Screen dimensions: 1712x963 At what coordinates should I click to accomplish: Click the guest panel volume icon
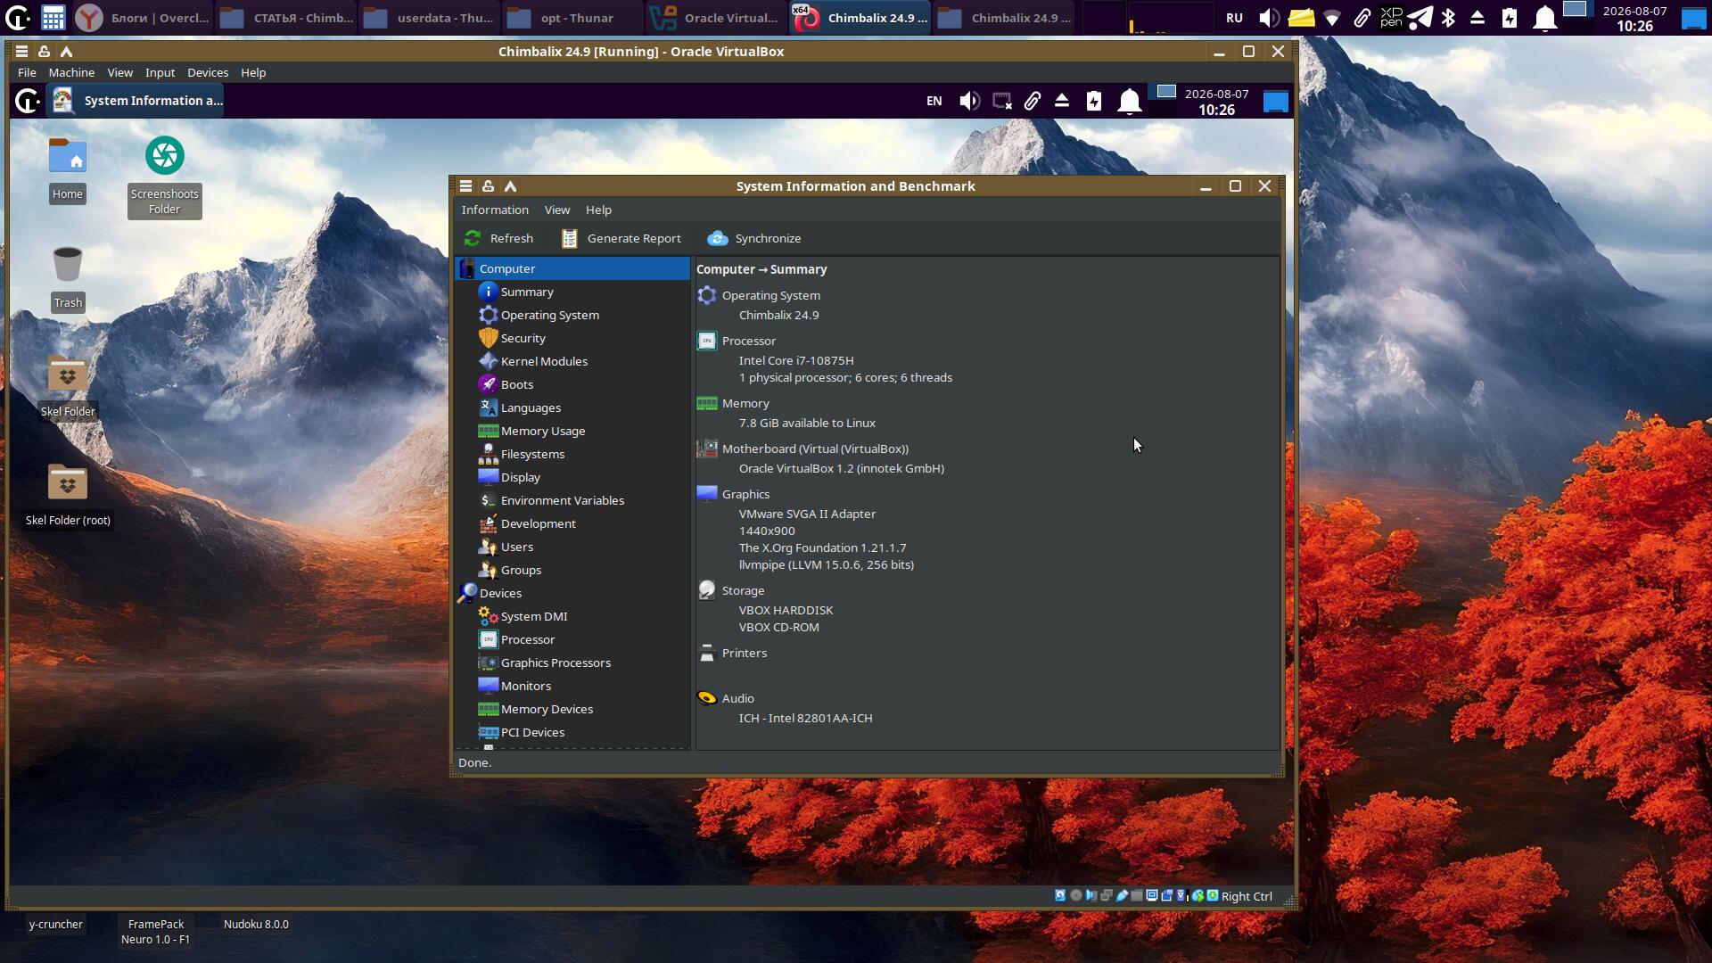[969, 101]
